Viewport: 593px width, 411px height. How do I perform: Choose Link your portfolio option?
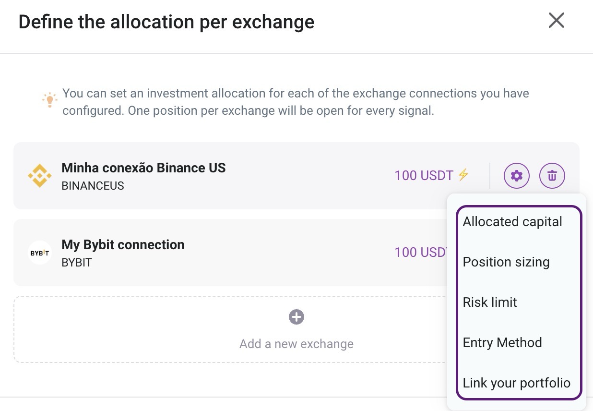click(516, 383)
